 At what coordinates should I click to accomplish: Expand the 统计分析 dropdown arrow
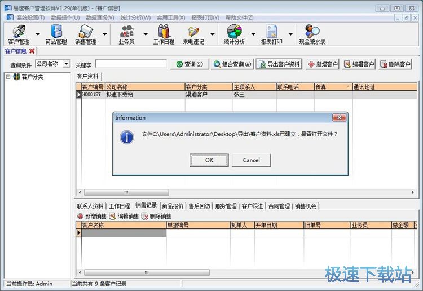(x=253, y=34)
